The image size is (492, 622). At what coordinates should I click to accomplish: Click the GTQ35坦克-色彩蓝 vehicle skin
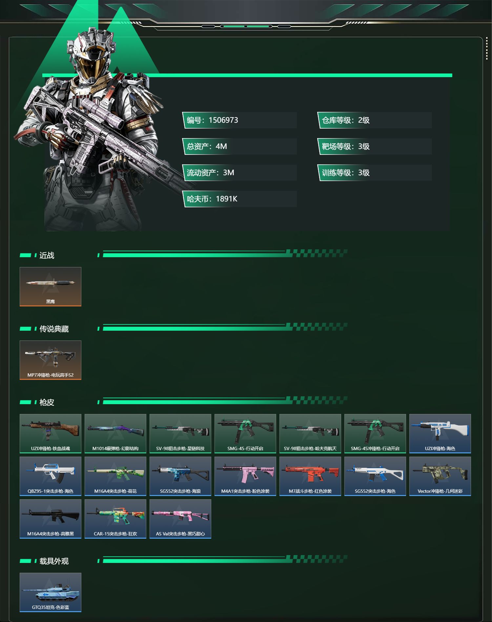point(51,592)
